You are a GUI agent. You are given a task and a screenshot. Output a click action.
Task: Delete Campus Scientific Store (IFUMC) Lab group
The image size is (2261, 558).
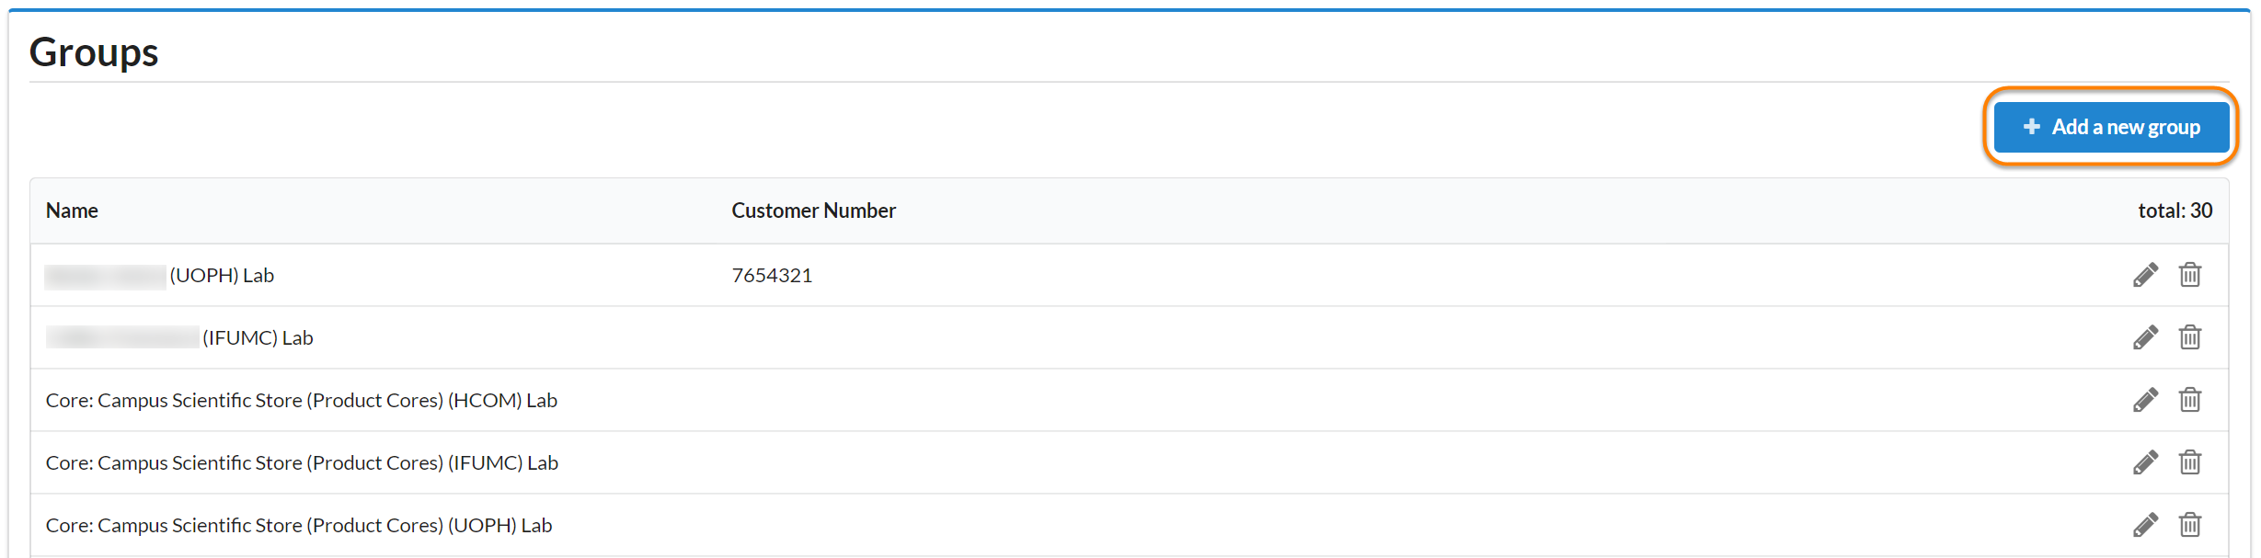(x=2189, y=462)
